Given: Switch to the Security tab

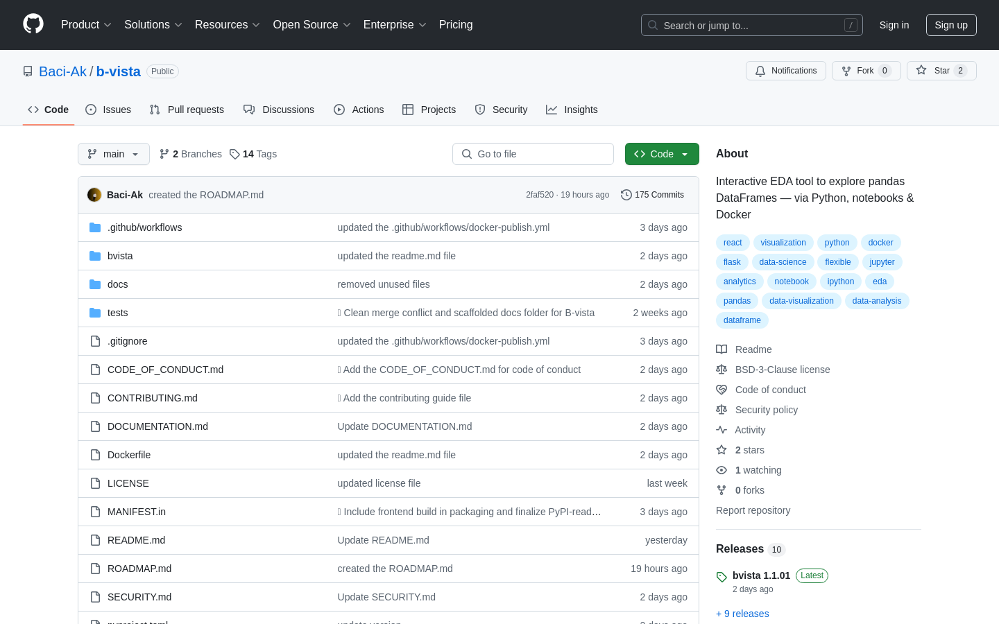Looking at the screenshot, I should (x=501, y=110).
